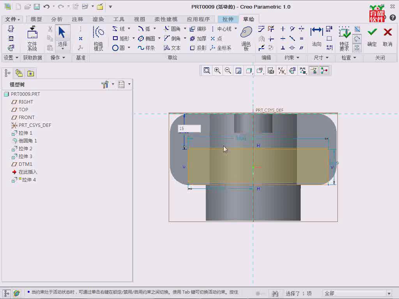The image size is (399, 299).
Task: Open the 设置 group dropdown
Action: point(11,58)
